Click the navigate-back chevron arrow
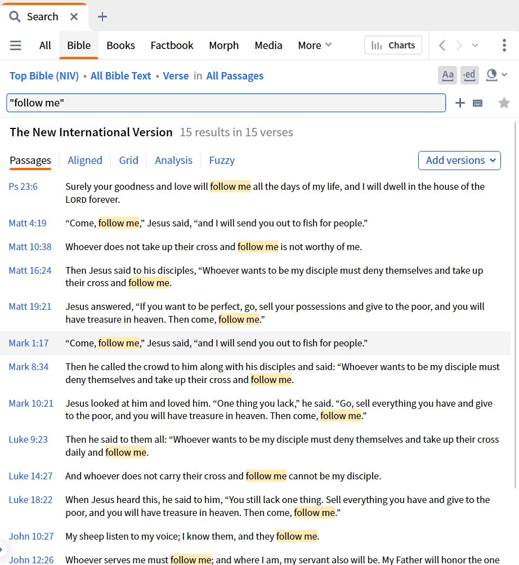The width and height of the screenshot is (519, 565). pyautogui.click(x=442, y=45)
